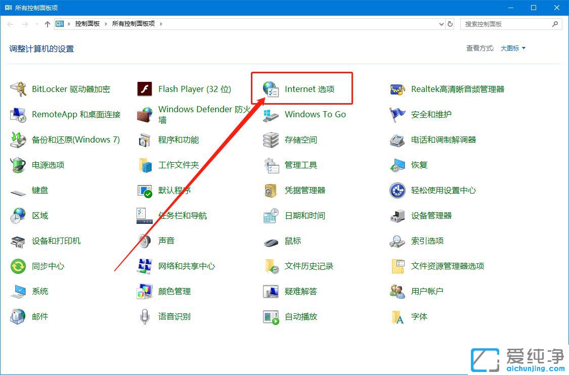Click the refresh button near the address bar
Image resolution: width=569 pixels, height=375 pixels.
[x=450, y=24]
